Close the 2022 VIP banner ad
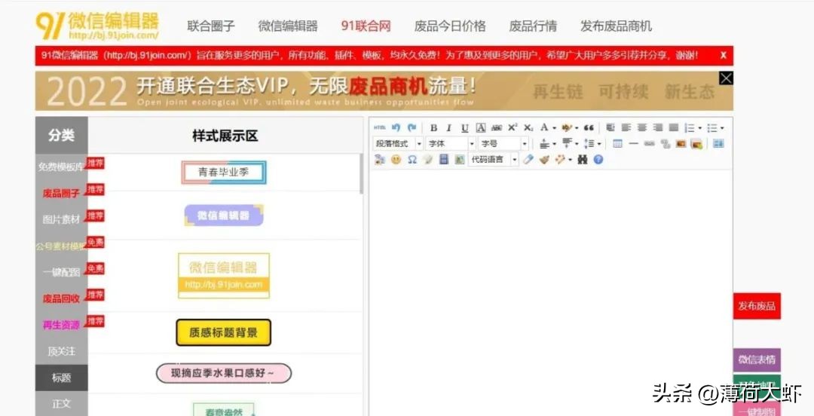Screen dimensions: 814x416 [x=727, y=78]
